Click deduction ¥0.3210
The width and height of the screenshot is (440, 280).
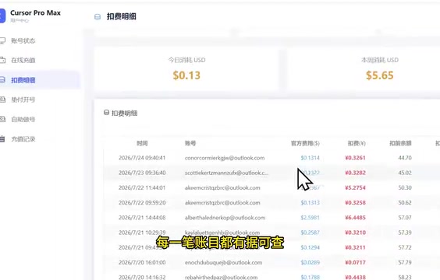[355, 233]
